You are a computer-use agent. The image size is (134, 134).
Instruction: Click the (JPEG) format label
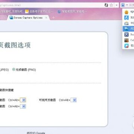(x=4, y=70)
